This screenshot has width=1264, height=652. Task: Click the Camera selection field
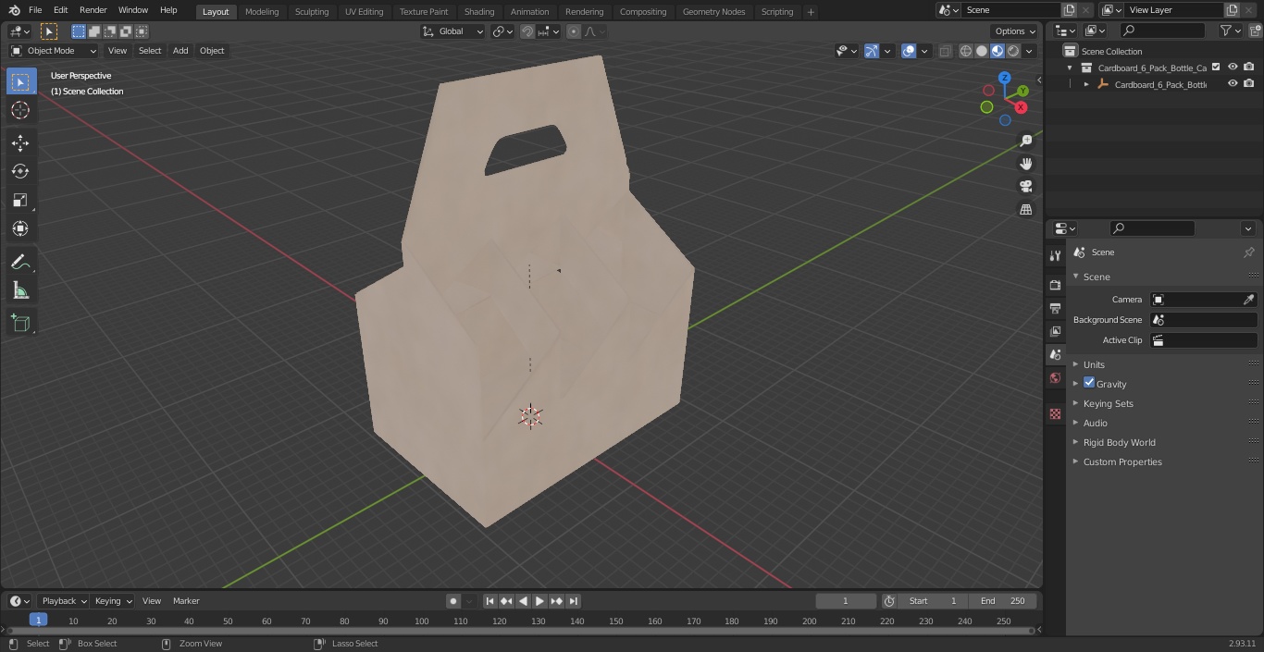1203,300
